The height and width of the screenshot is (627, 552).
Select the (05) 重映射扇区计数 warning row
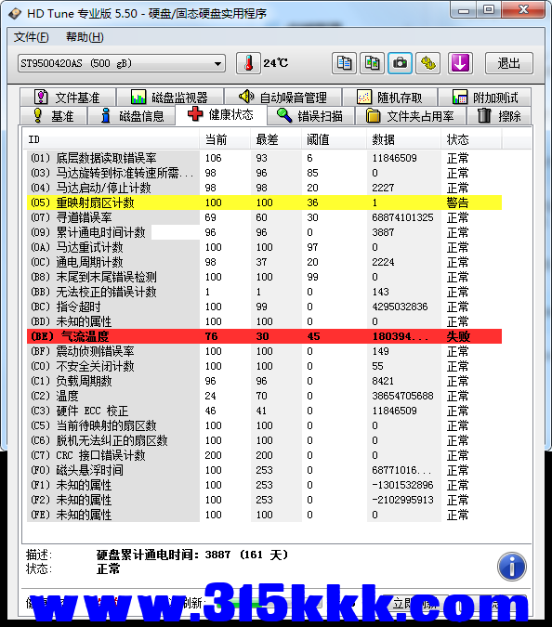264,202
